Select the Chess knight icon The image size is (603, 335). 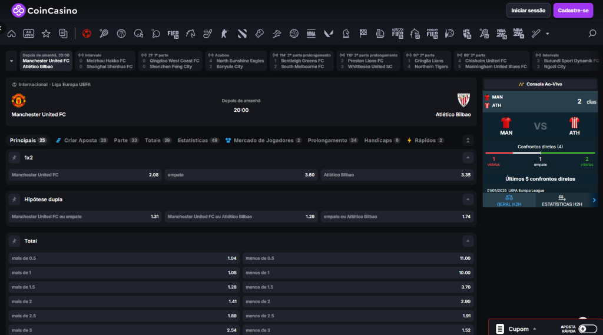346,34
